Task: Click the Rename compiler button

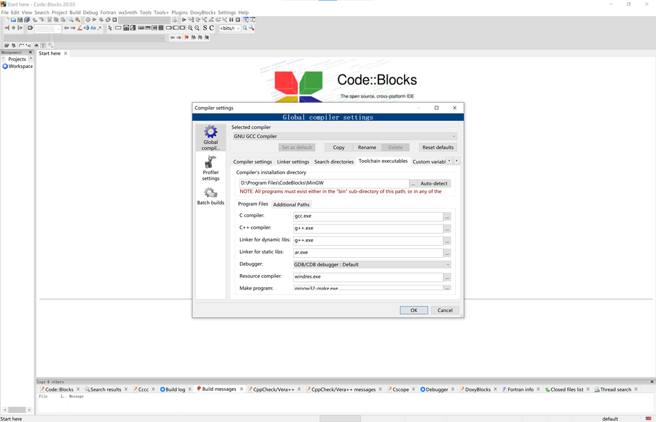Action: pos(367,147)
